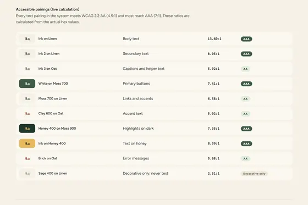Click the 6.58:1 contrast ratio
Screen dimensions: 308x205
213,98
